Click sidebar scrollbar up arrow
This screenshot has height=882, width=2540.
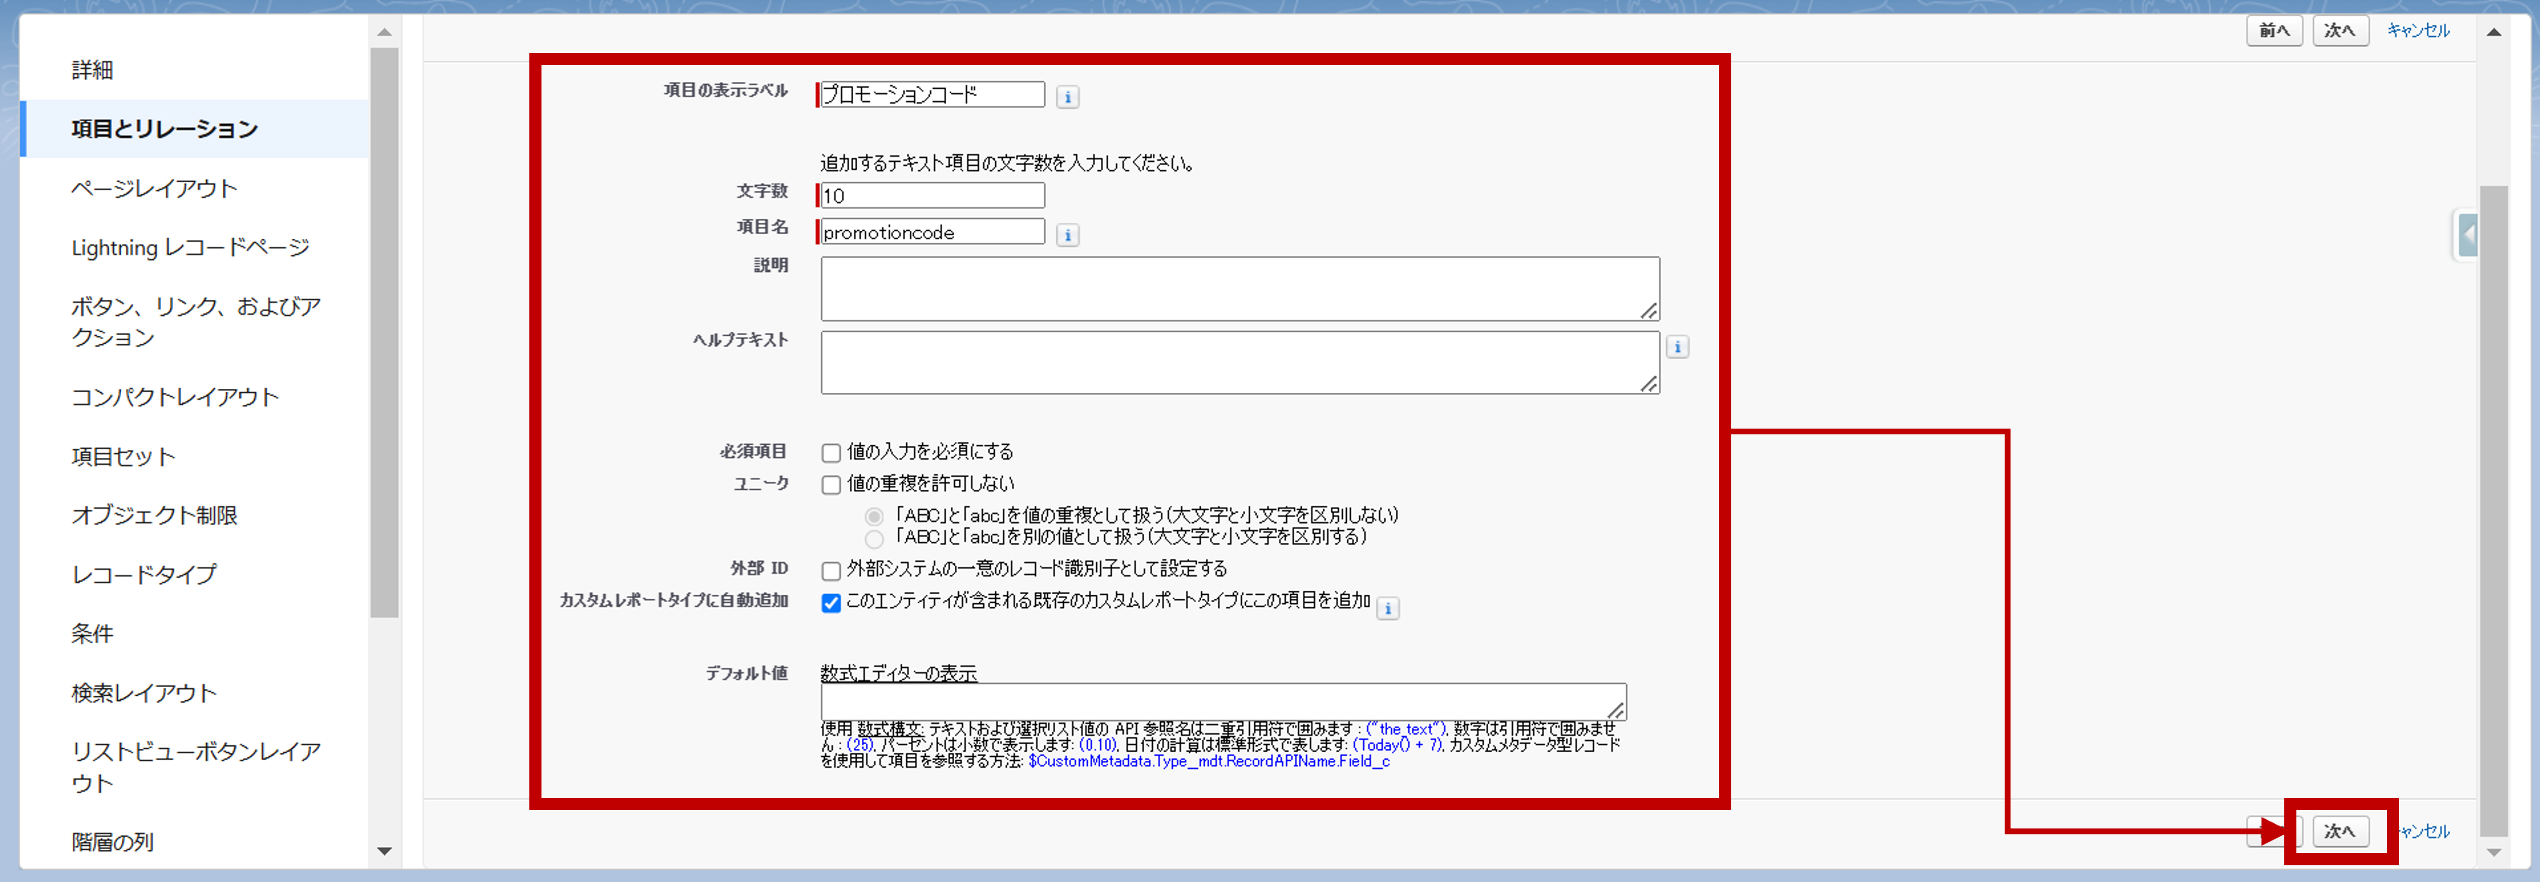pos(384,32)
